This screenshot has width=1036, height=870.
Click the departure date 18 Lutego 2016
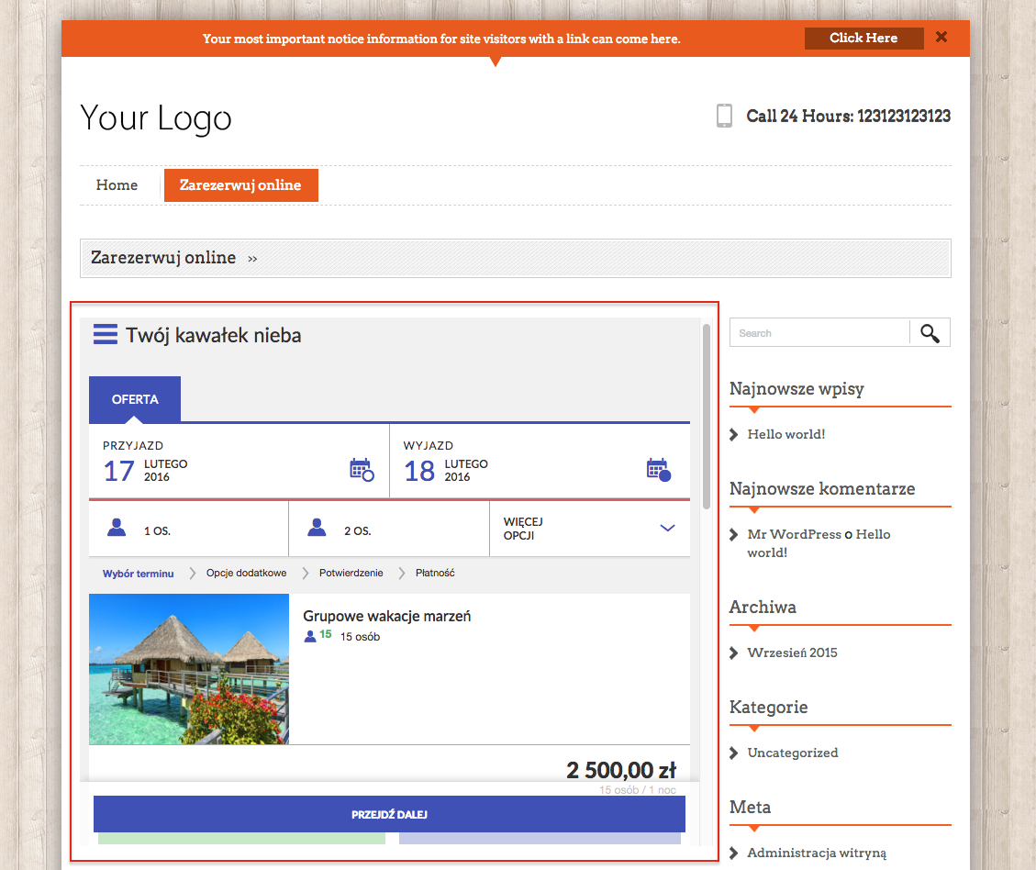pyautogui.click(x=446, y=471)
